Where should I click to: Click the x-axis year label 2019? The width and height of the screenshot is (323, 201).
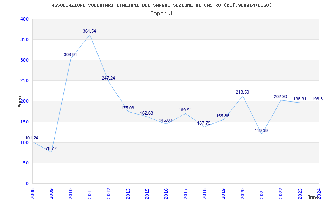(224, 194)
